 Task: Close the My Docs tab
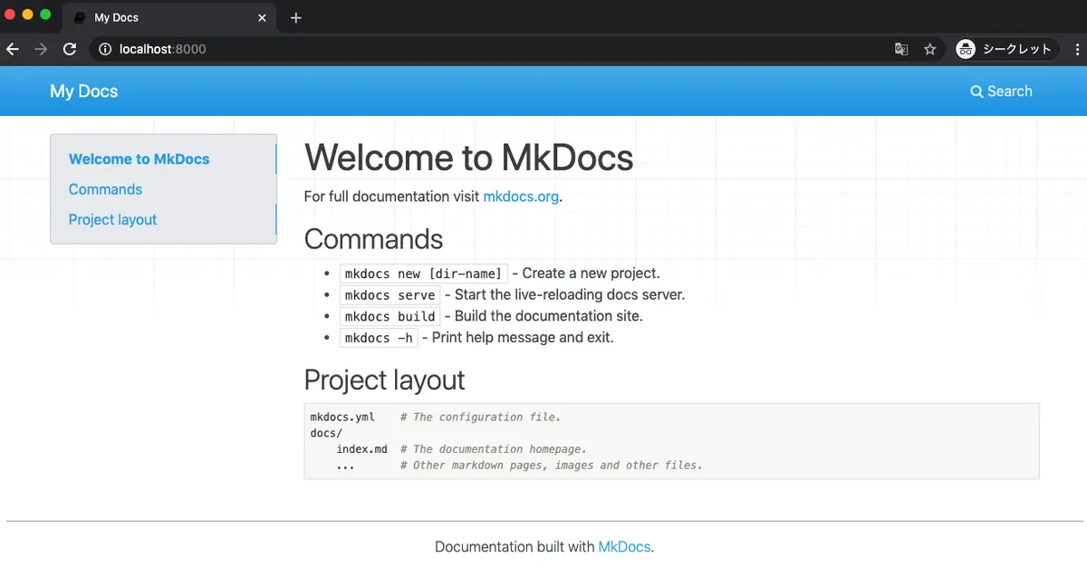click(263, 18)
